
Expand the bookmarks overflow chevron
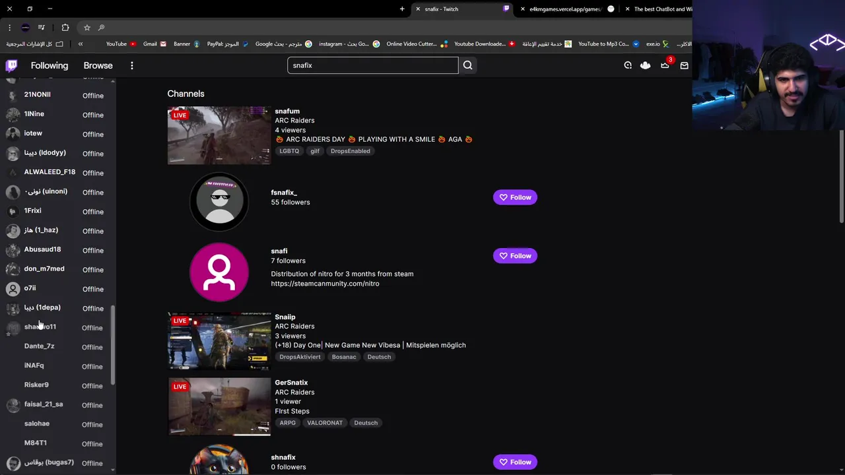pos(81,44)
